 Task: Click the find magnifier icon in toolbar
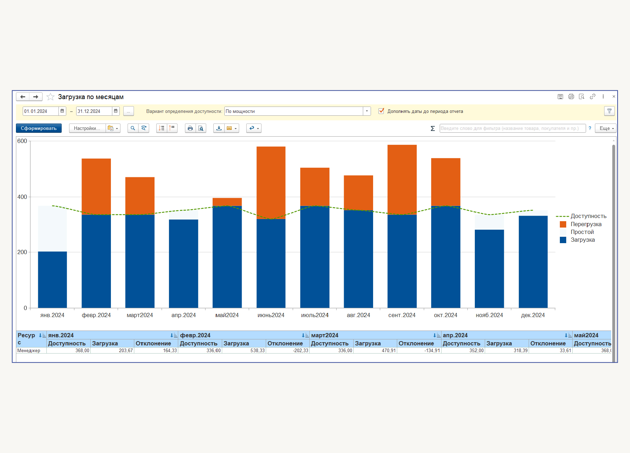pos(133,128)
